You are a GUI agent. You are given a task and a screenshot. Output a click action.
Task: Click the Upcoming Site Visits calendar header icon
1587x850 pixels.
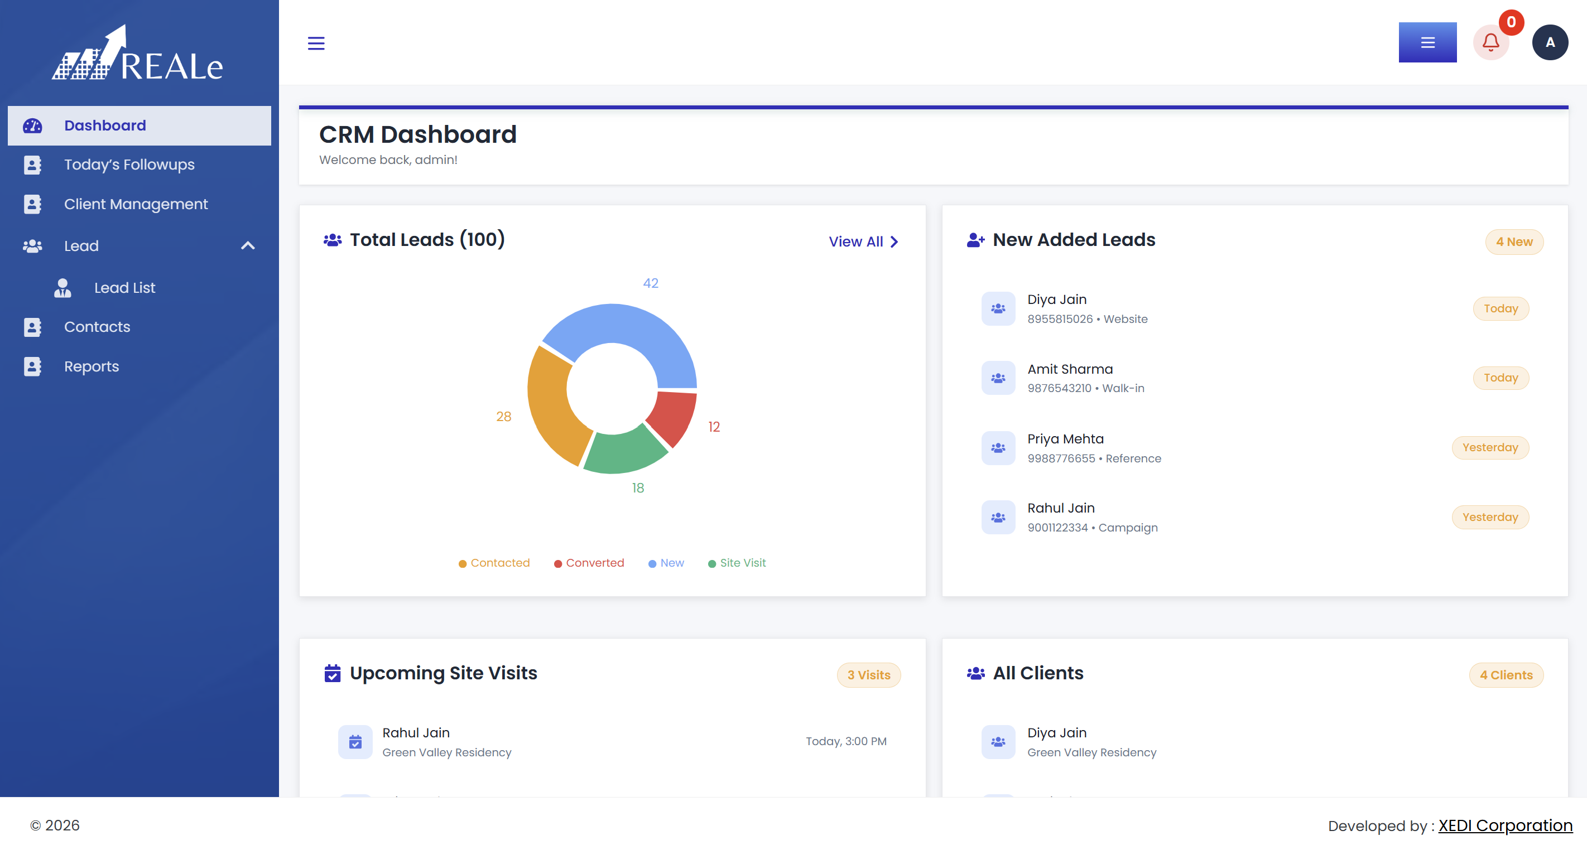click(x=333, y=673)
